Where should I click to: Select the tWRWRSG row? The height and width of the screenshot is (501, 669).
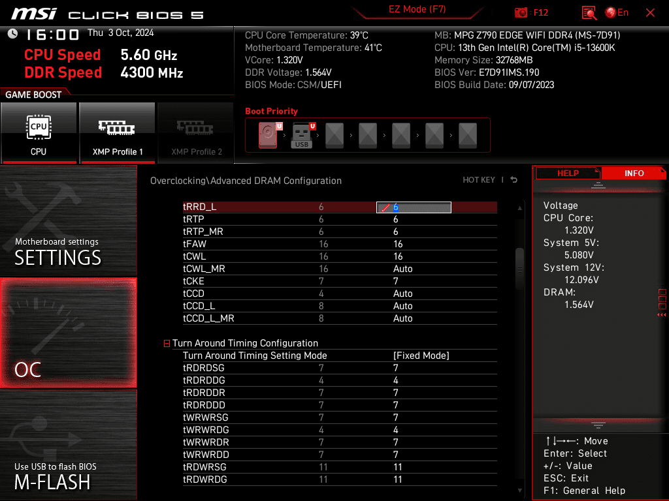click(x=340, y=417)
